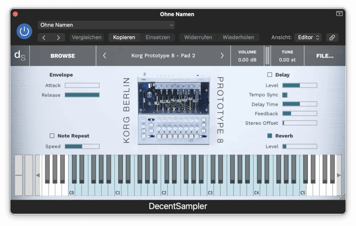Adjust the Feedback slider

pos(299,114)
